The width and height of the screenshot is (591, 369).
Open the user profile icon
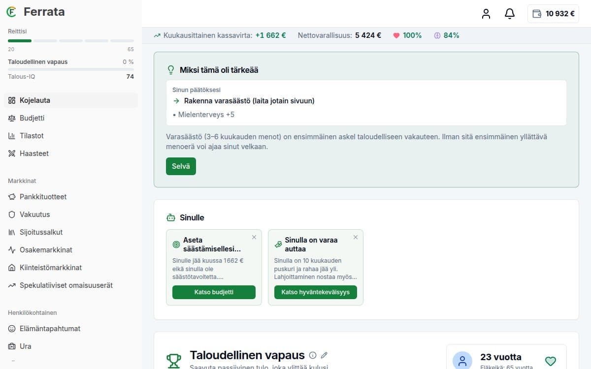486,14
